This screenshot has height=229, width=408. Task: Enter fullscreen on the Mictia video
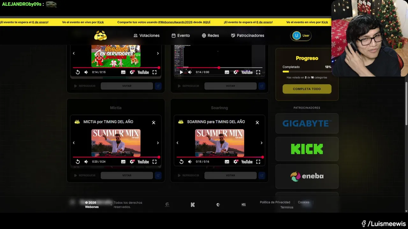(155, 162)
